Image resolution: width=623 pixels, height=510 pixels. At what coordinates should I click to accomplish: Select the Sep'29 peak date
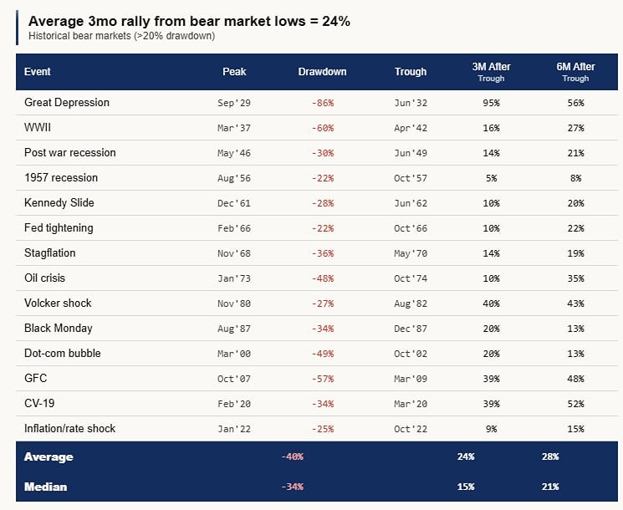pyautogui.click(x=234, y=103)
